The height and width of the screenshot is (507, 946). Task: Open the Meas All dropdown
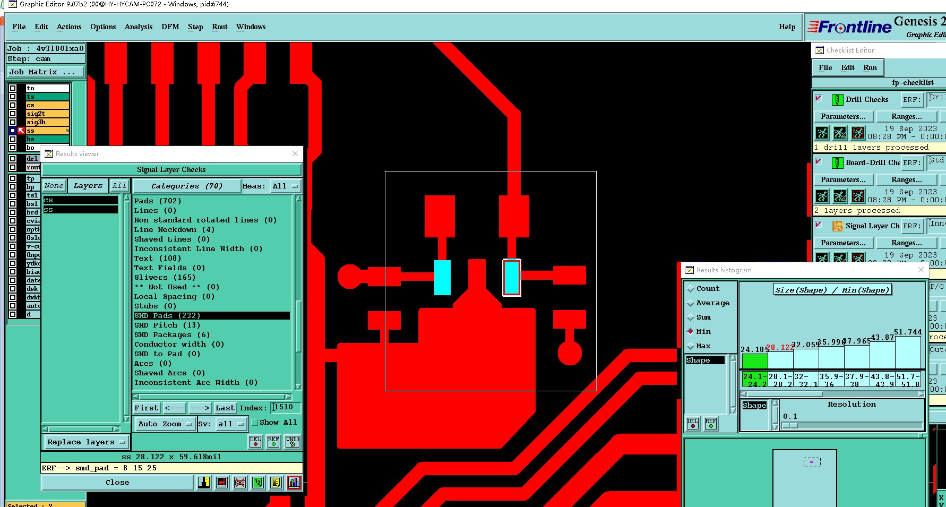click(285, 186)
